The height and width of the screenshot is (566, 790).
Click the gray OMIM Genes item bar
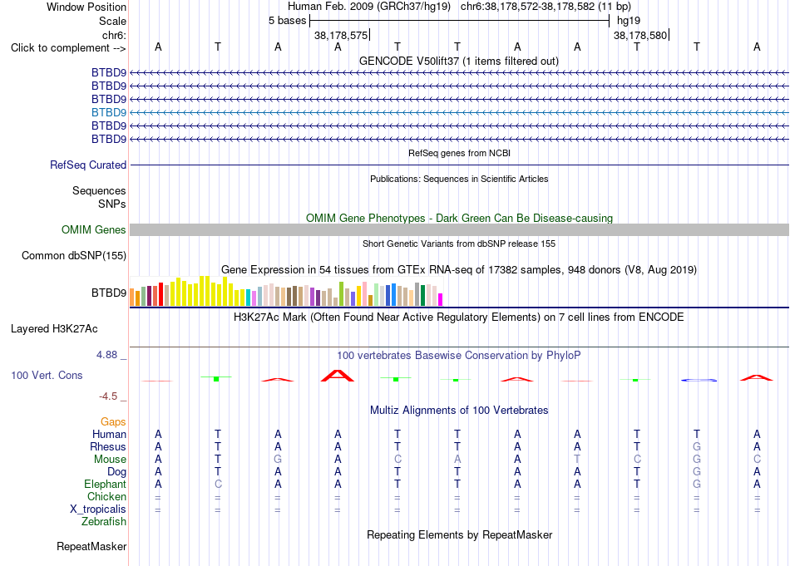(459, 229)
